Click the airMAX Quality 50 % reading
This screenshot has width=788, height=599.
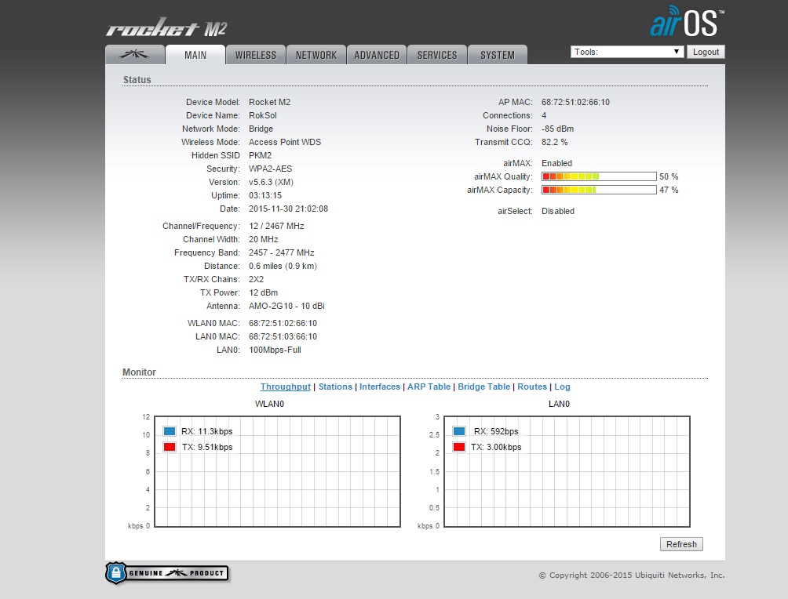pyautogui.click(x=669, y=176)
